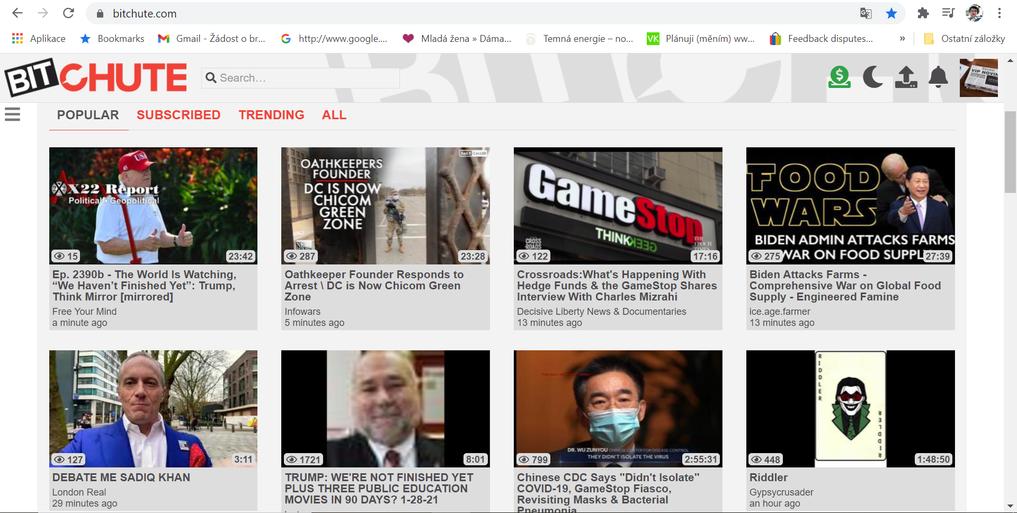Click the green dollar funding icon
Viewport: 1017px width, 513px height.
840,77
